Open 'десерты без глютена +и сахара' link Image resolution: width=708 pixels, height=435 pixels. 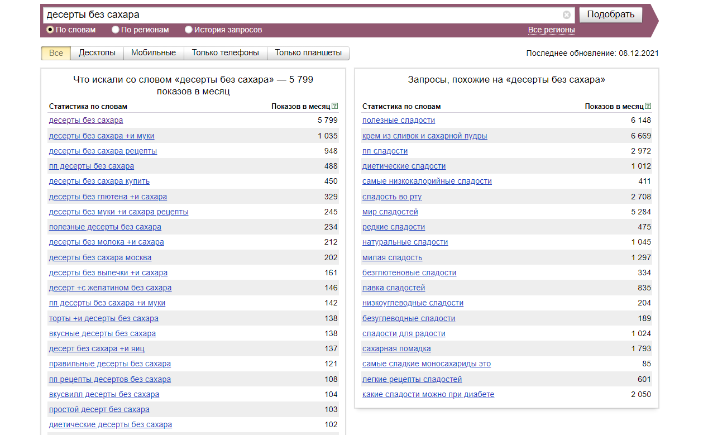(x=108, y=197)
